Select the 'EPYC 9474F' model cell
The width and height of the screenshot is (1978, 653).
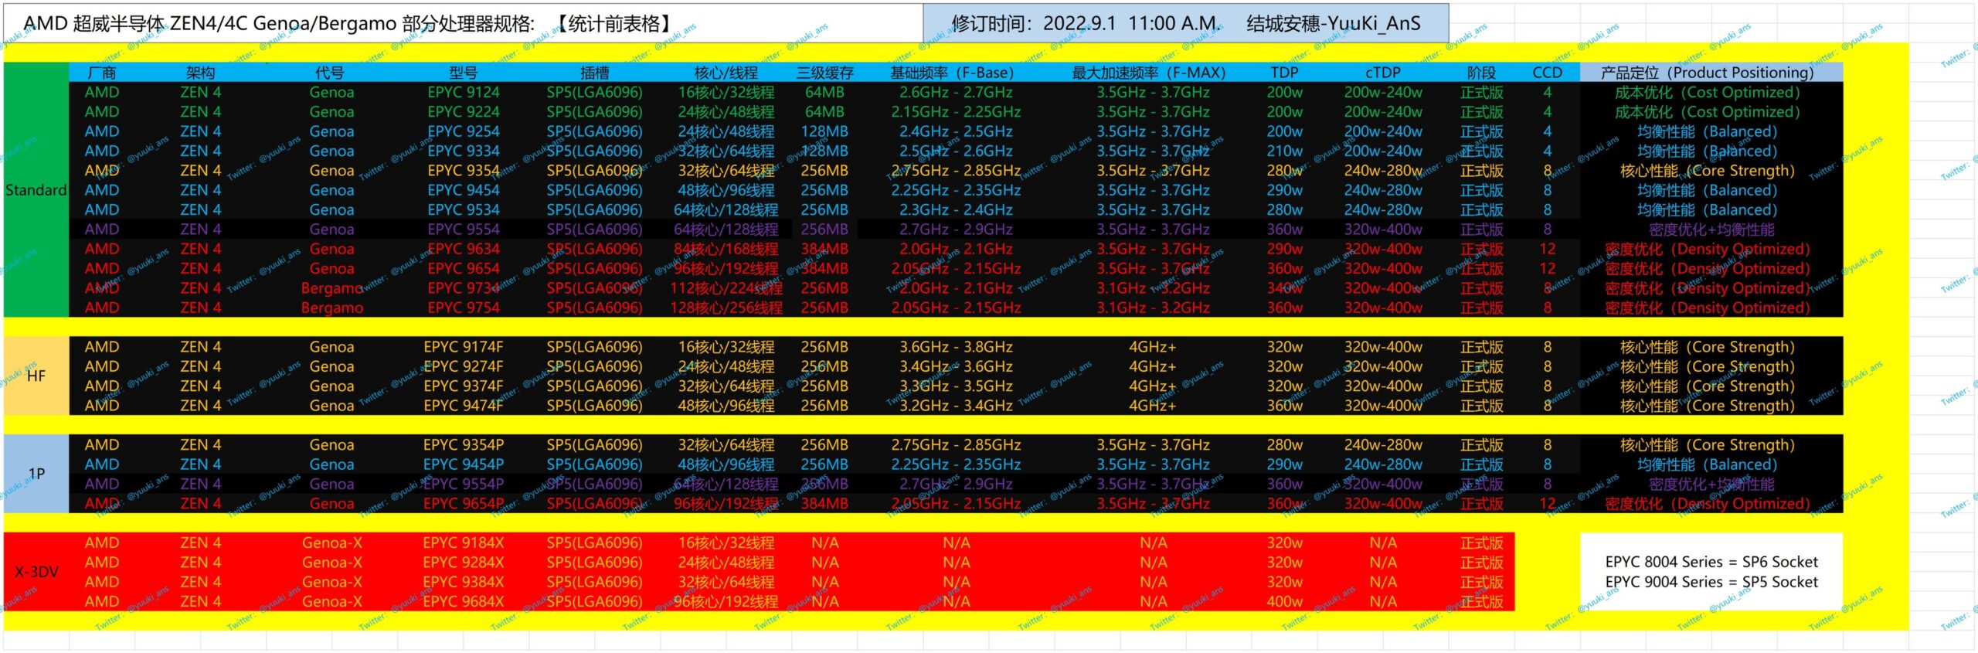(464, 406)
